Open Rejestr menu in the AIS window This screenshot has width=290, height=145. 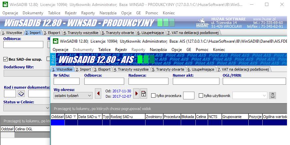pos(121,50)
